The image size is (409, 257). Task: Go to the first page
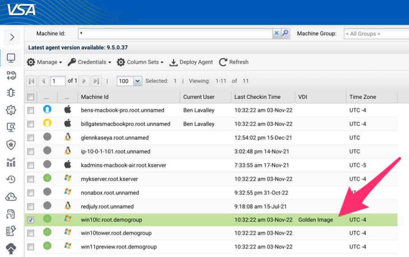[32, 81]
